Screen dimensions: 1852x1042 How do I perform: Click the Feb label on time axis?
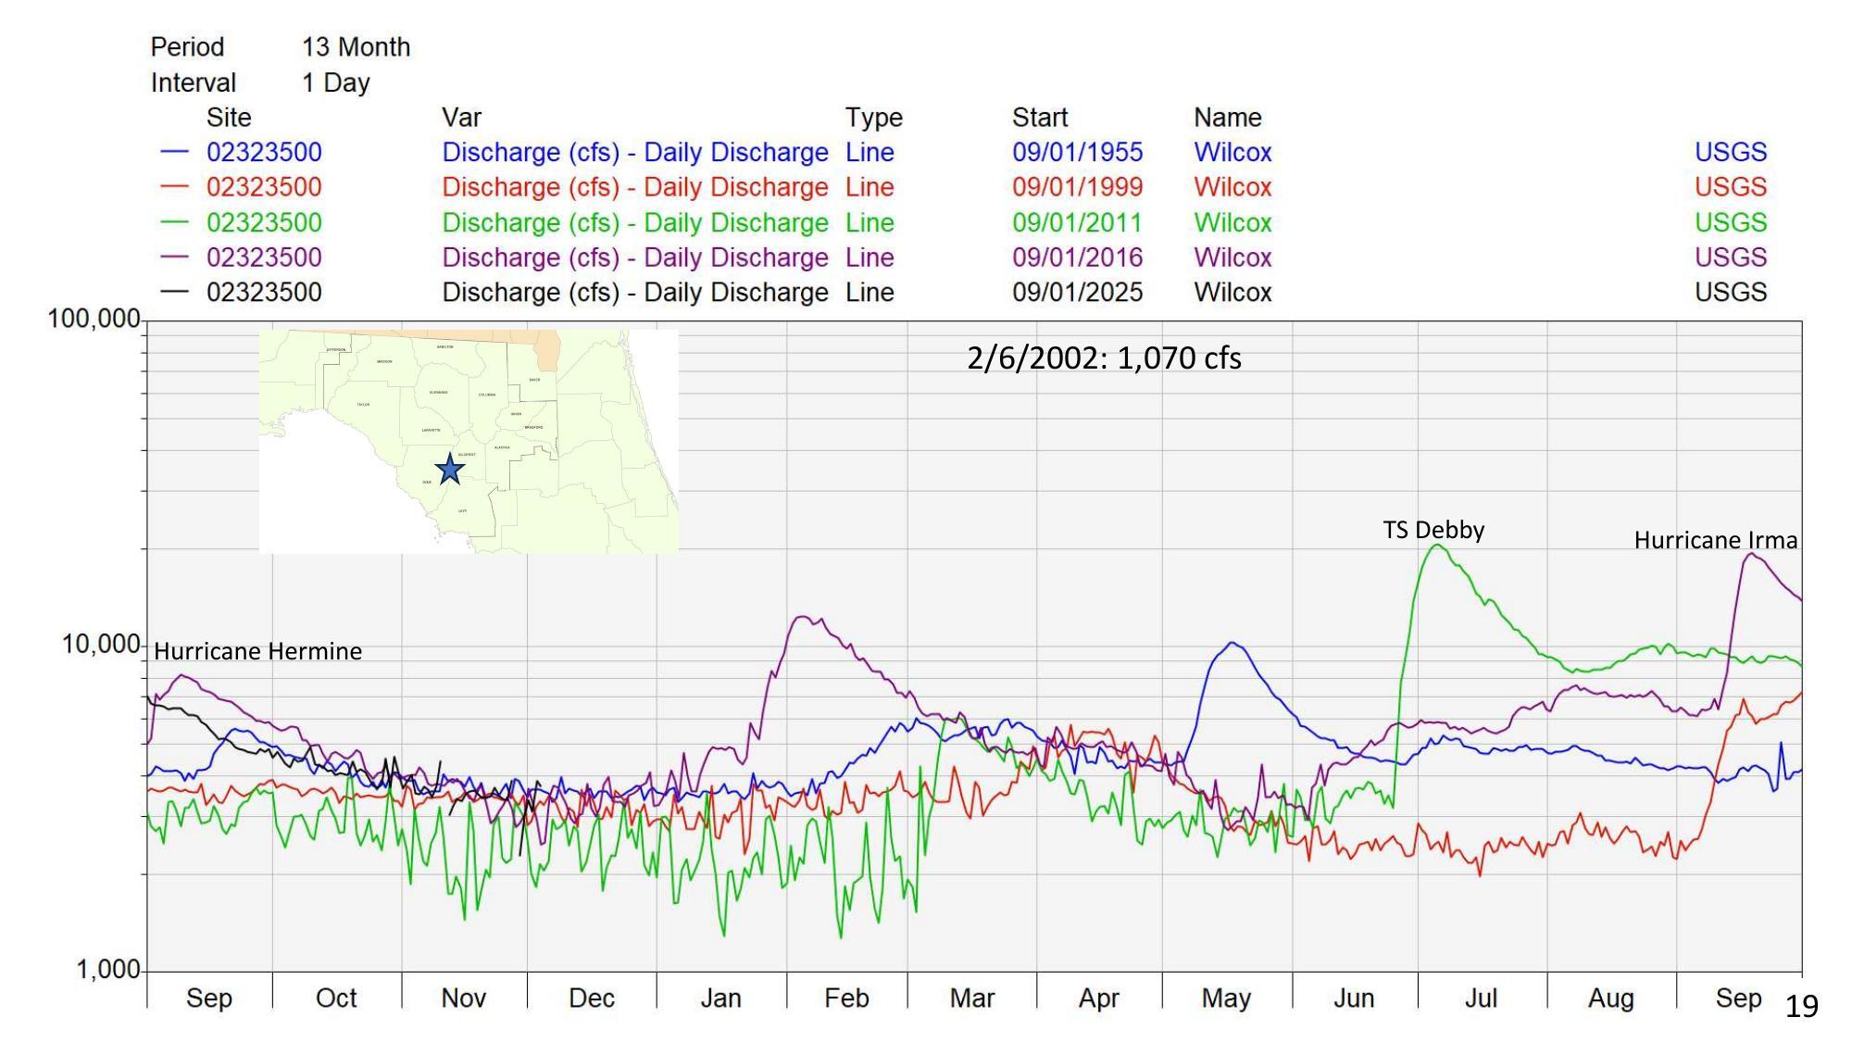[846, 998]
